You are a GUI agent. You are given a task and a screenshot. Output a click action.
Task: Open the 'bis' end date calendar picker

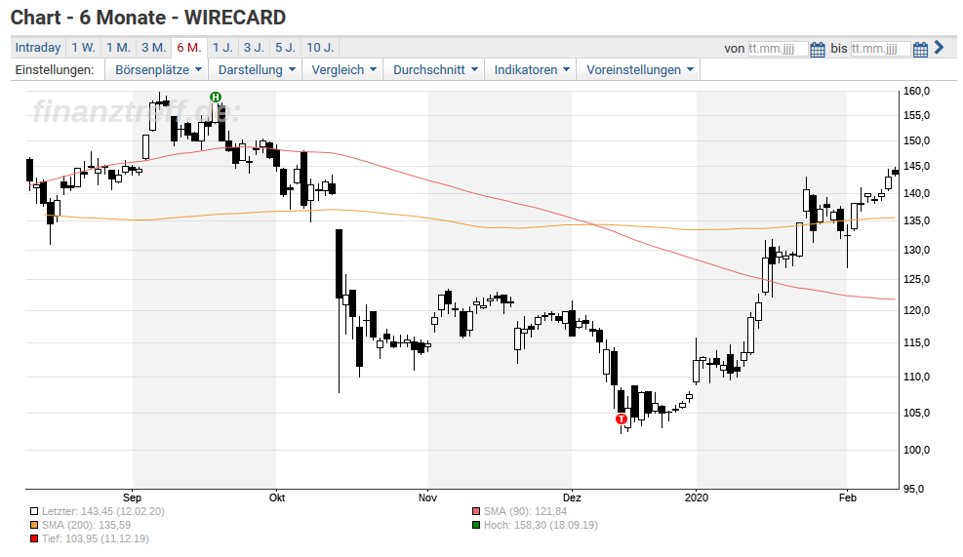919,49
